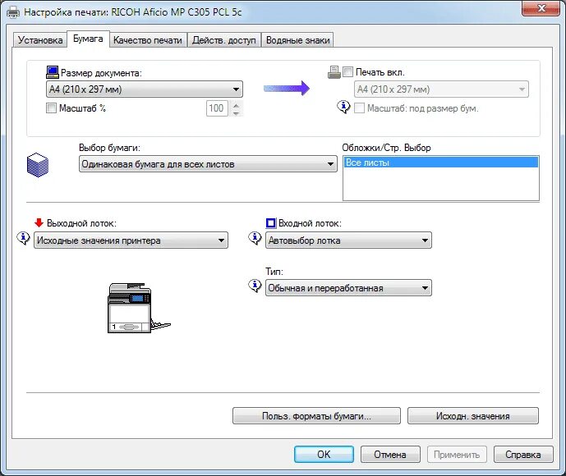566x476 pixels.
Task: Click the info icon beside the Тип dropdown
Action: tap(255, 286)
